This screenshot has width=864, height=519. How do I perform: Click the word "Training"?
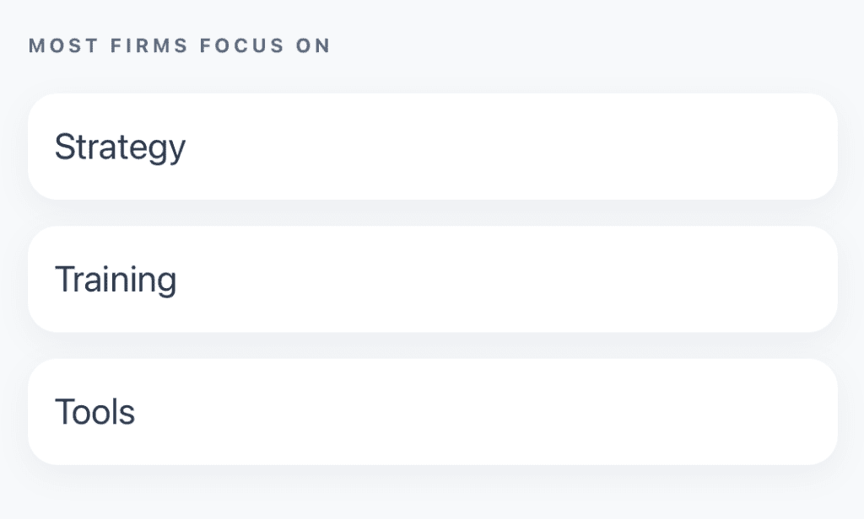tap(116, 280)
